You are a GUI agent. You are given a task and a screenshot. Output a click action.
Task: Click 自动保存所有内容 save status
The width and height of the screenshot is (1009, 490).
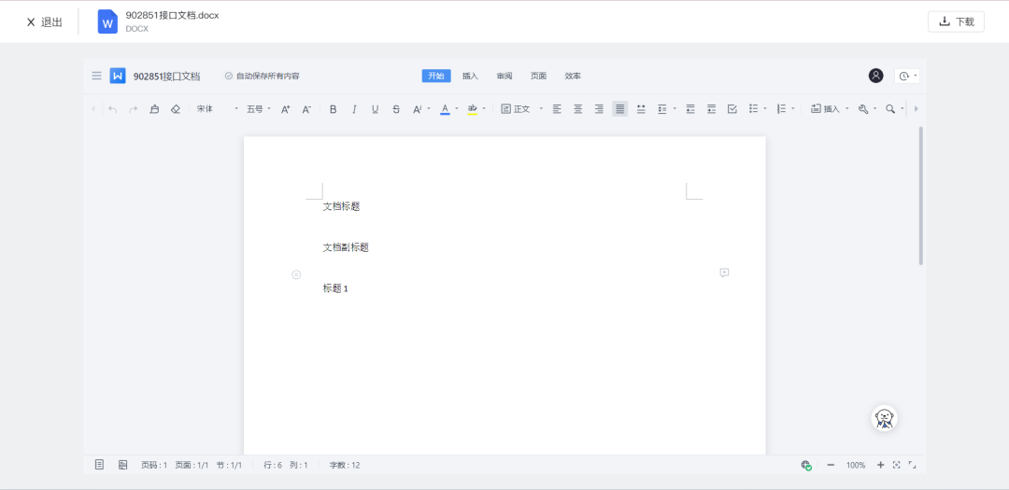point(262,76)
